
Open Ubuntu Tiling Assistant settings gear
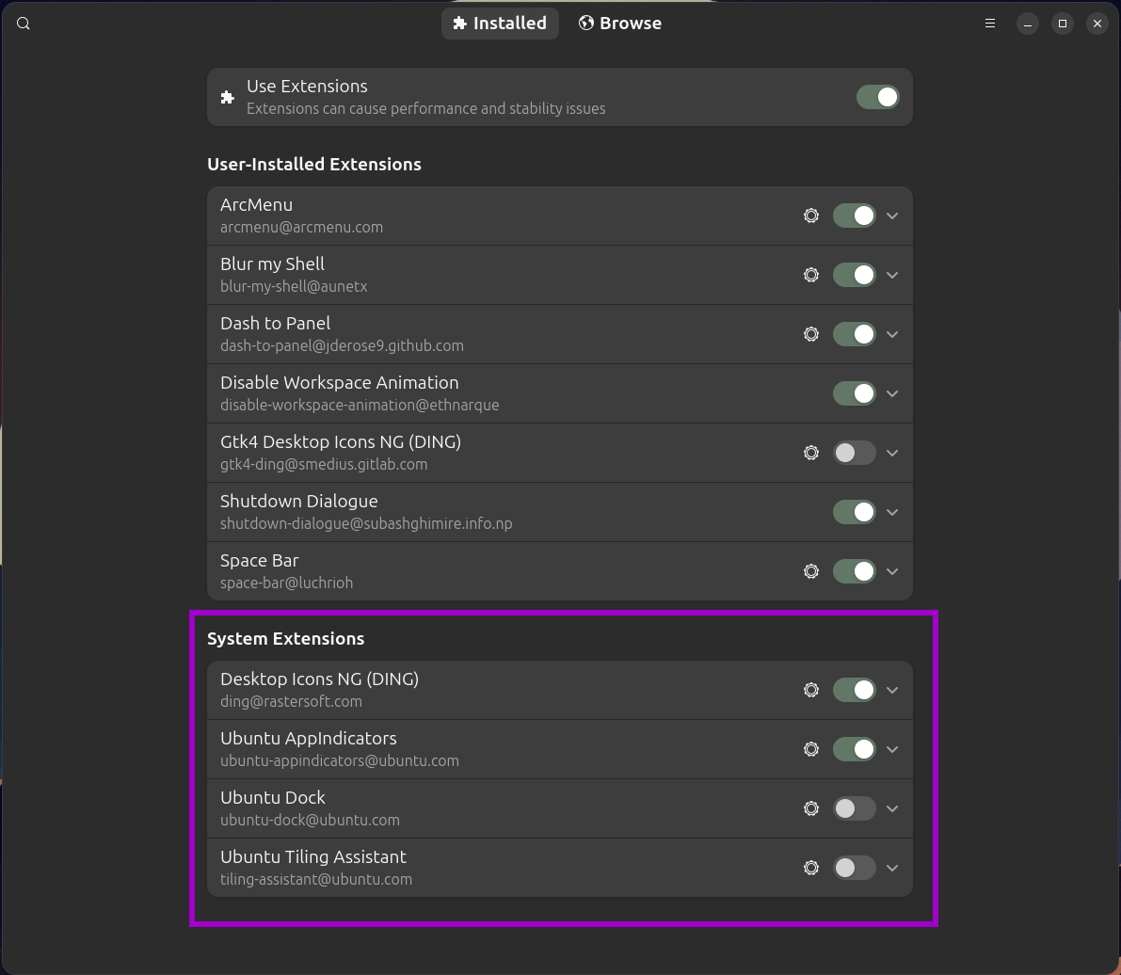pos(810,868)
